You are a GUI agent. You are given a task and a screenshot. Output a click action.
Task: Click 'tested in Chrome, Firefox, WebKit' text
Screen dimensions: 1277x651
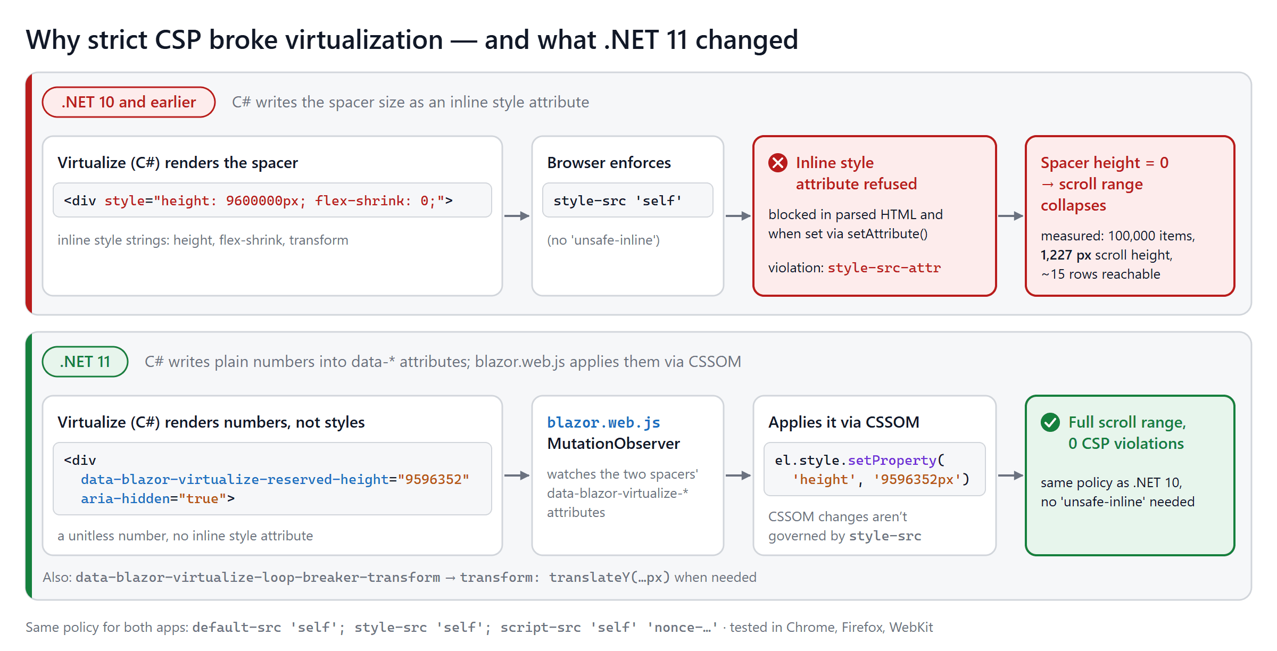tap(831, 628)
